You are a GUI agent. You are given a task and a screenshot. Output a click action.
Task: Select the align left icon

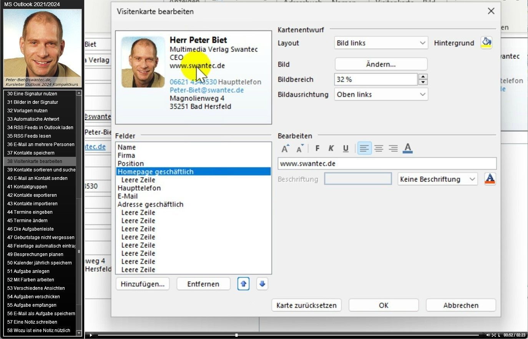[364, 148]
